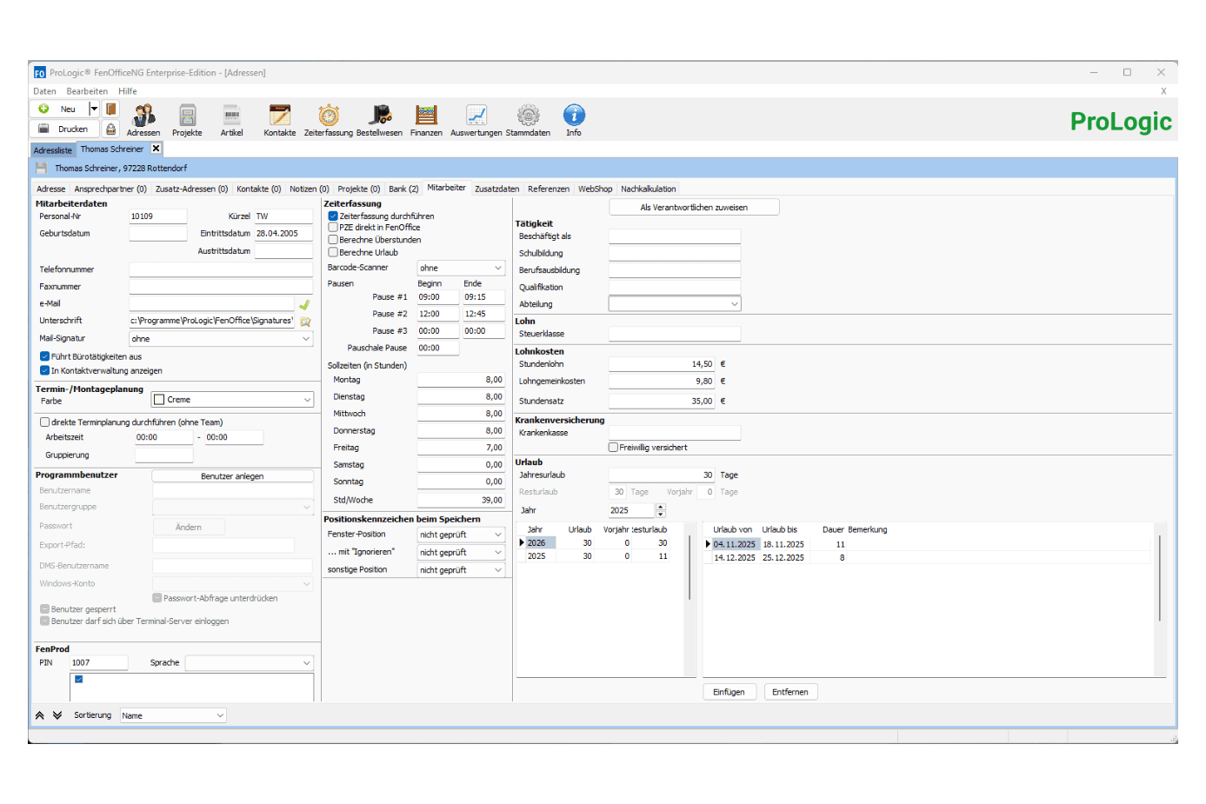This screenshot has width=1206, height=804.
Task: Open Auswertungen chart icon
Action: coord(476,116)
